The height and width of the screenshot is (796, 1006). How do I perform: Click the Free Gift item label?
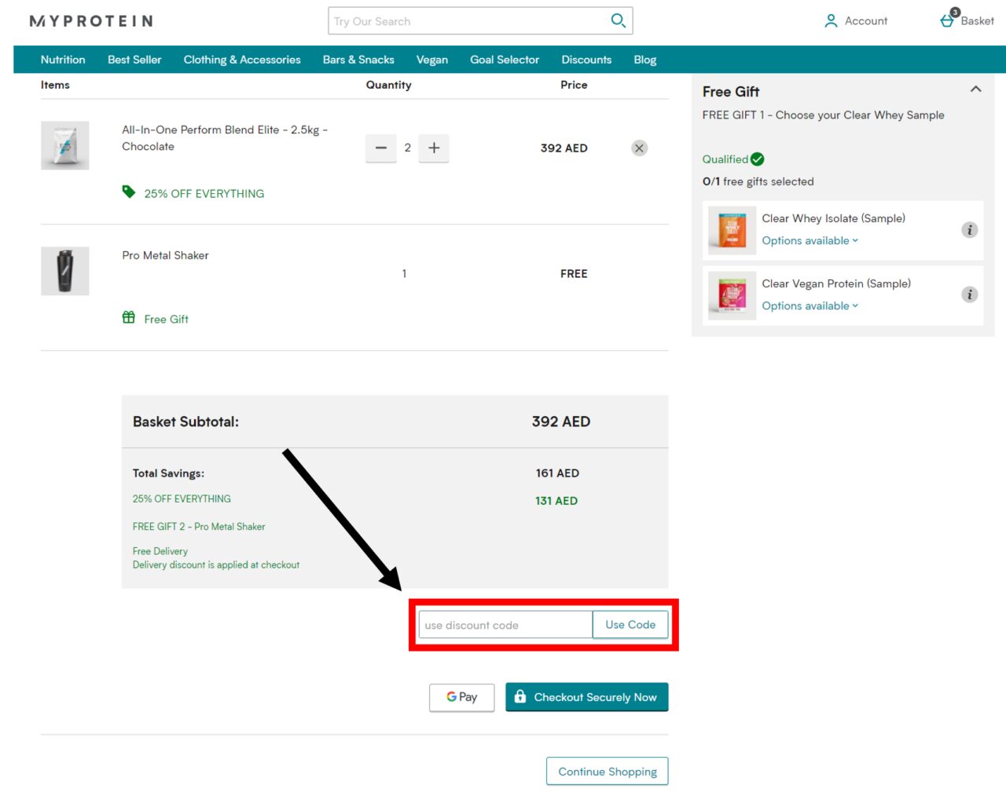click(x=166, y=319)
